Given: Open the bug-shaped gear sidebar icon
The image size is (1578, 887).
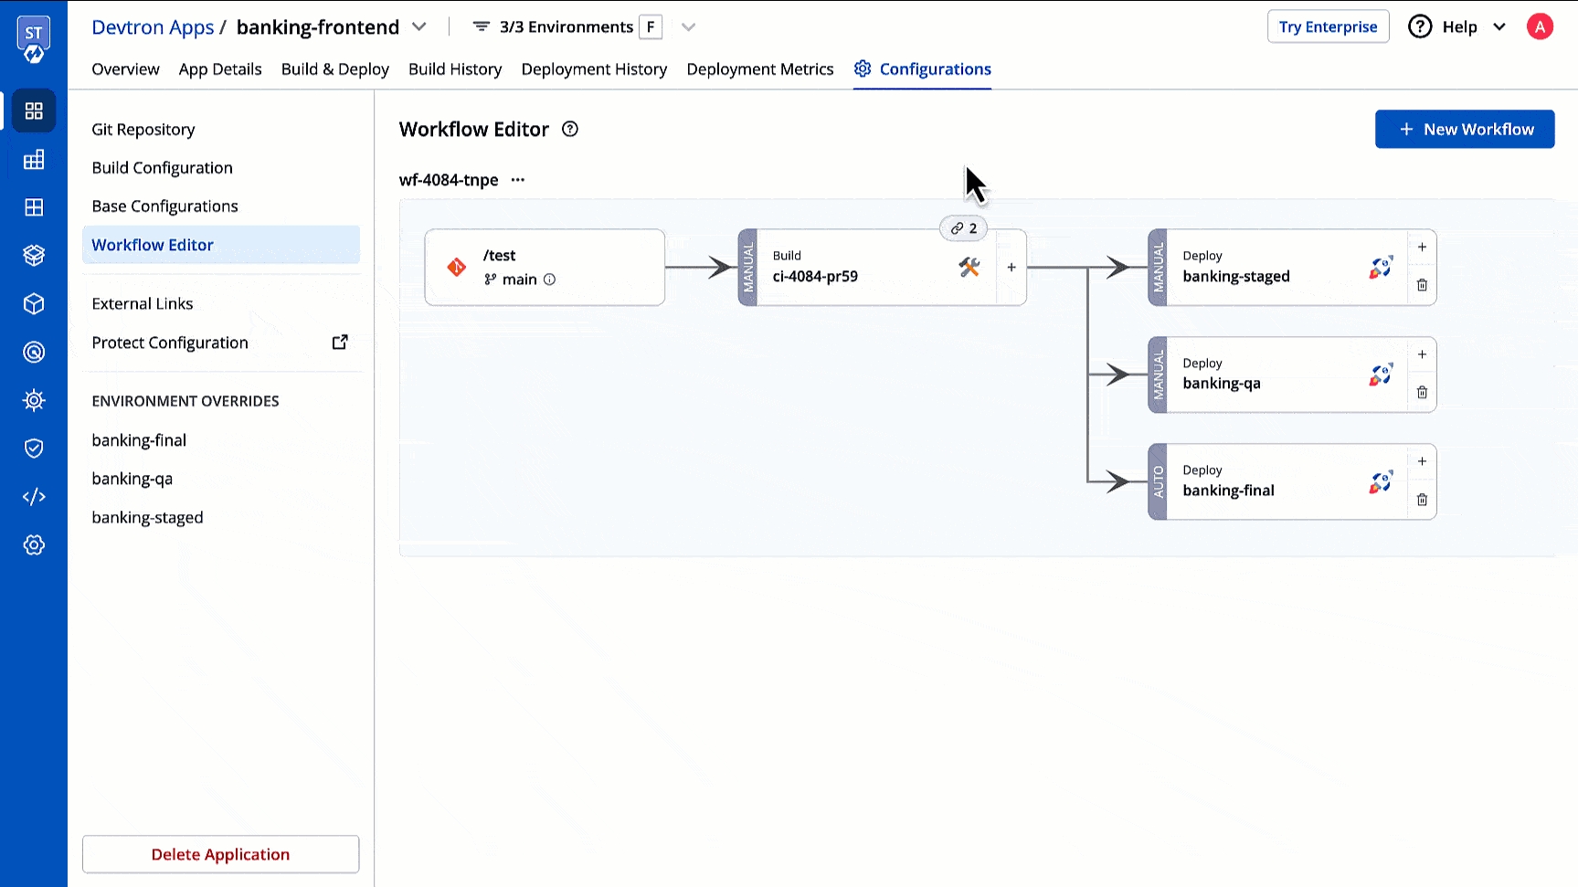Looking at the screenshot, I should point(34,400).
